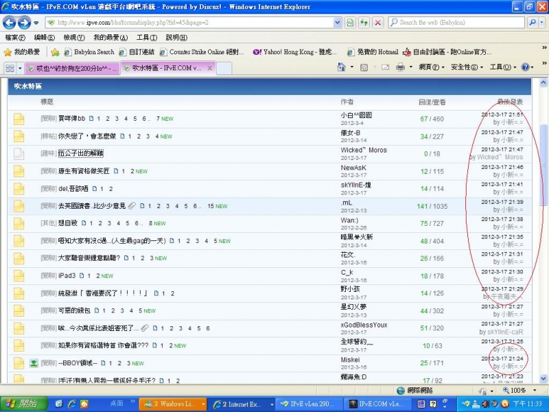Click the Help question mark icon
Screen dimensions: 549x412
(x=525, y=67)
